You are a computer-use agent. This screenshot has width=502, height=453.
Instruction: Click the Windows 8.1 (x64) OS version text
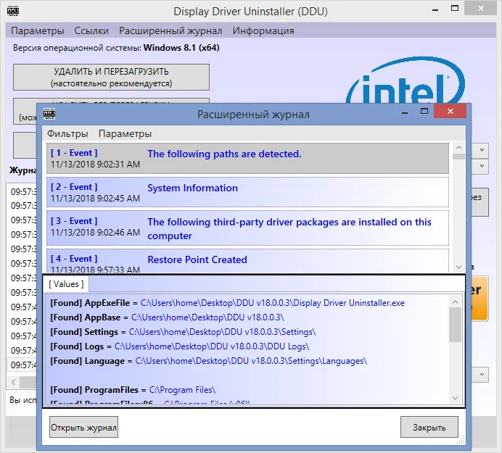(181, 48)
